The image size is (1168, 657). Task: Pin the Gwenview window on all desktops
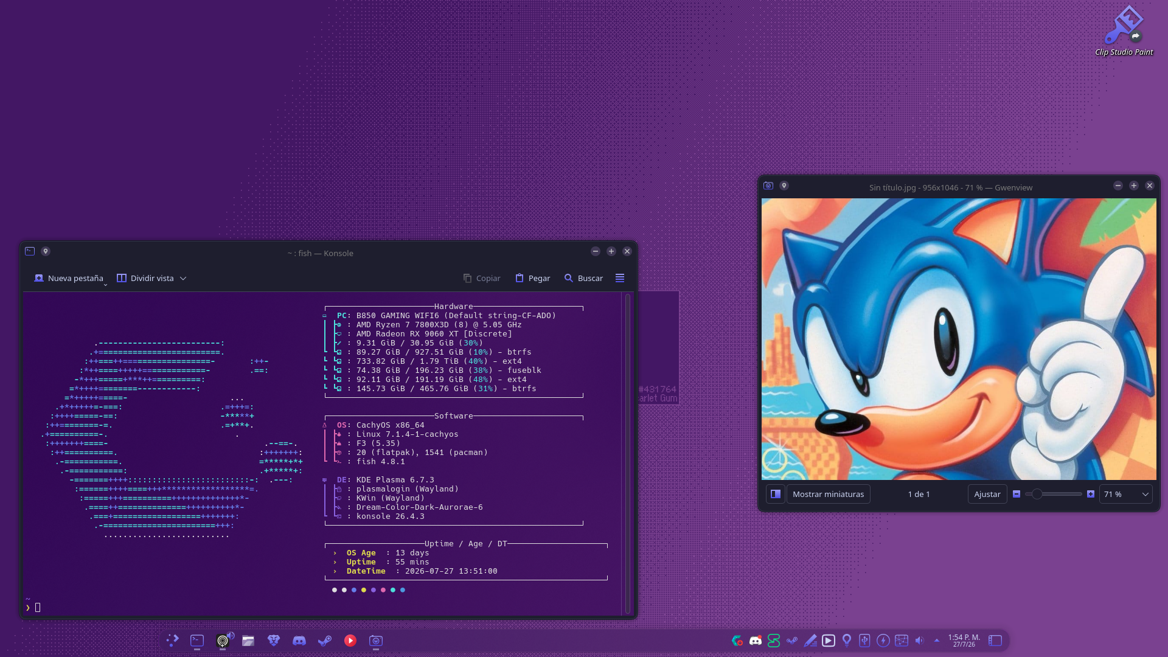(784, 186)
